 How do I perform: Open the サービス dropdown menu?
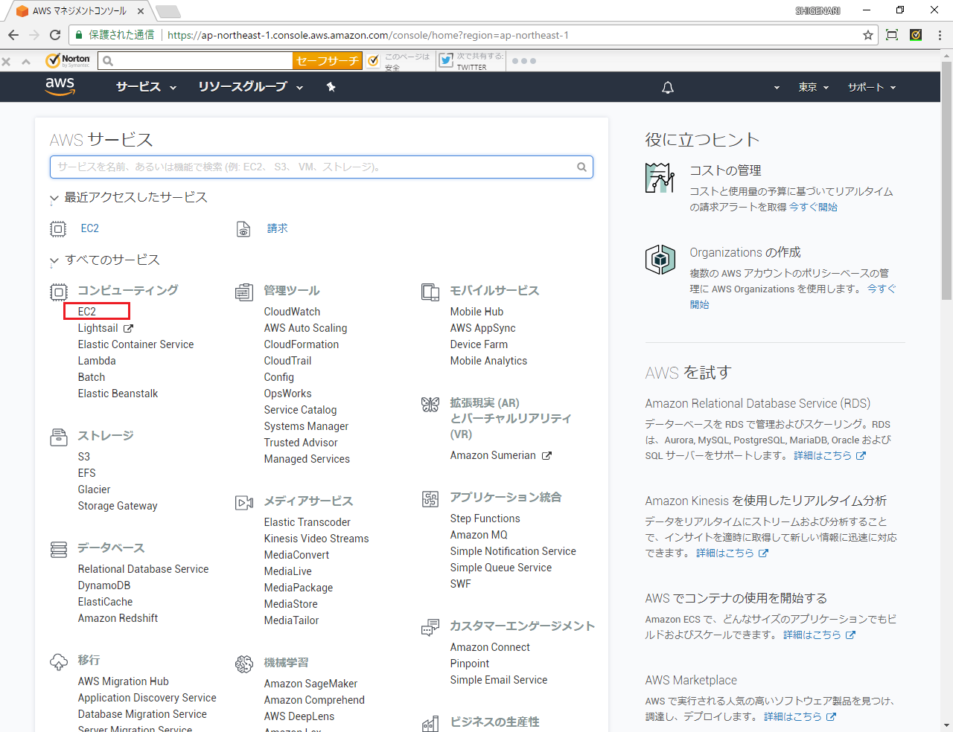tap(146, 87)
